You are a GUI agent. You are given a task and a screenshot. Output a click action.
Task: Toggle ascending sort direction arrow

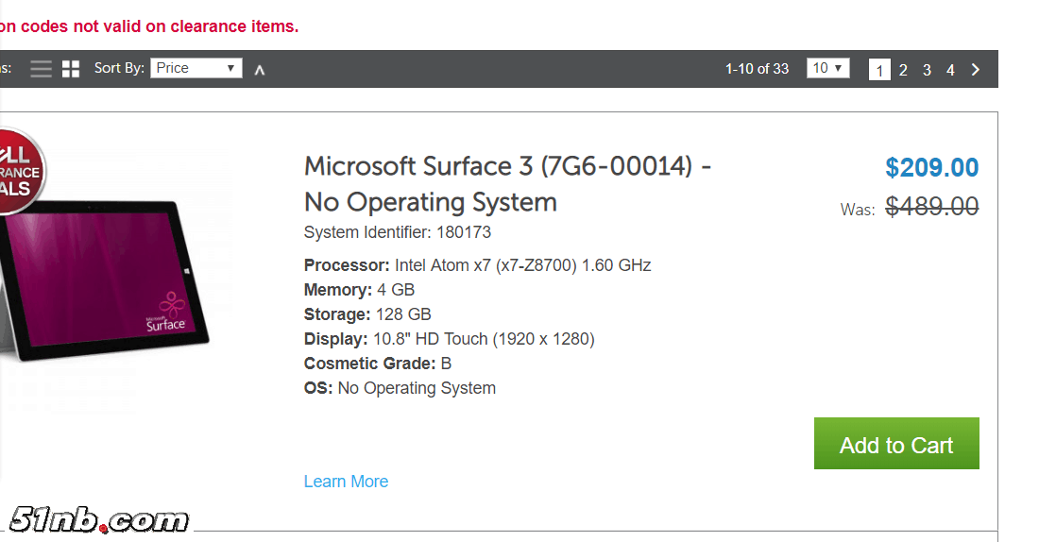[x=260, y=70]
